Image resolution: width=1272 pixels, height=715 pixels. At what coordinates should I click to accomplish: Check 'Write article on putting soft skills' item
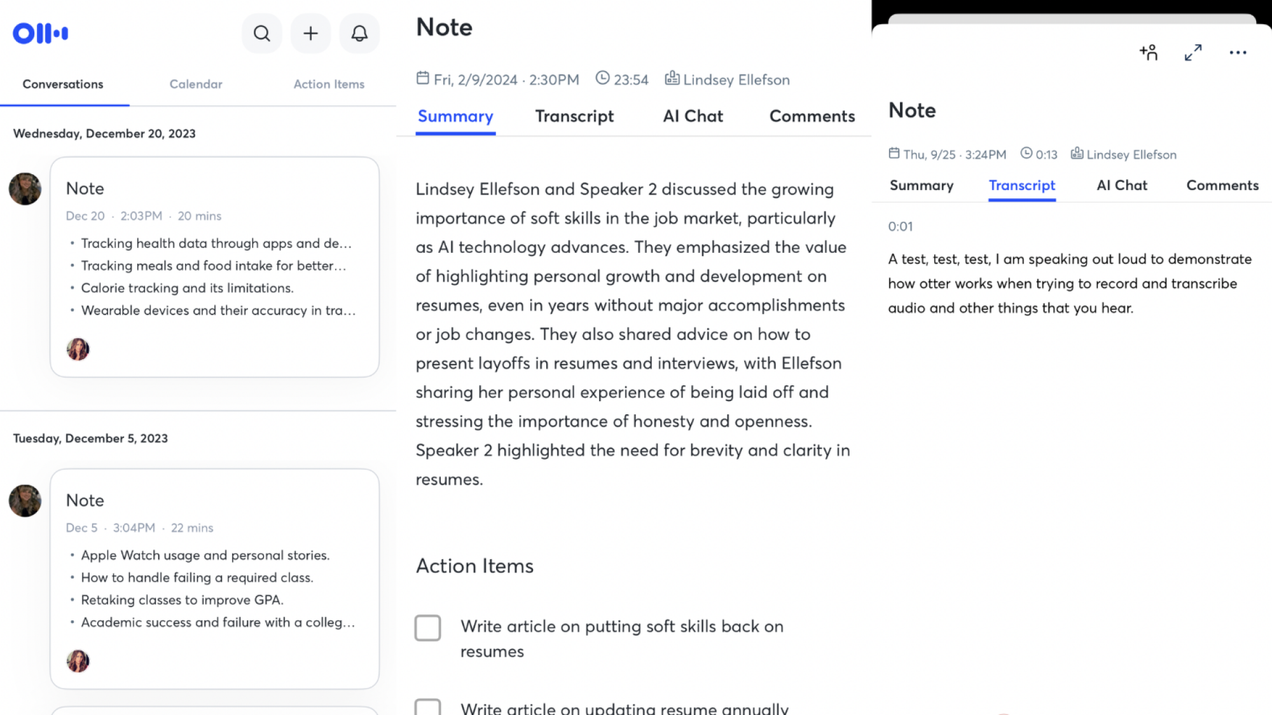[428, 628]
